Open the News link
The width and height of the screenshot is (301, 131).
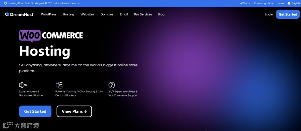click(x=281, y=3)
